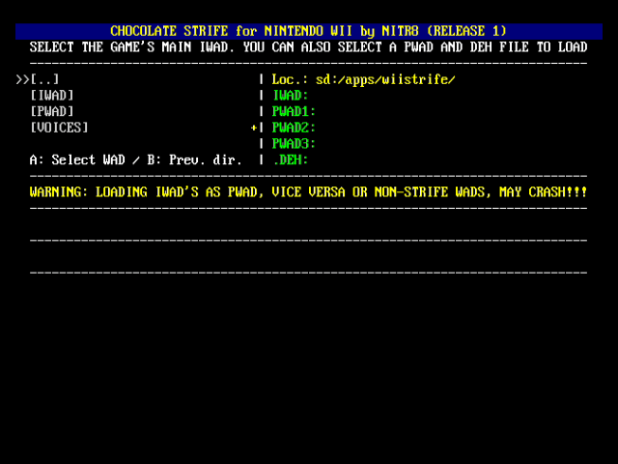Viewport: 618px width, 464px height.
Task: Click the .DEH: slot label
Action: pos(291,159)
